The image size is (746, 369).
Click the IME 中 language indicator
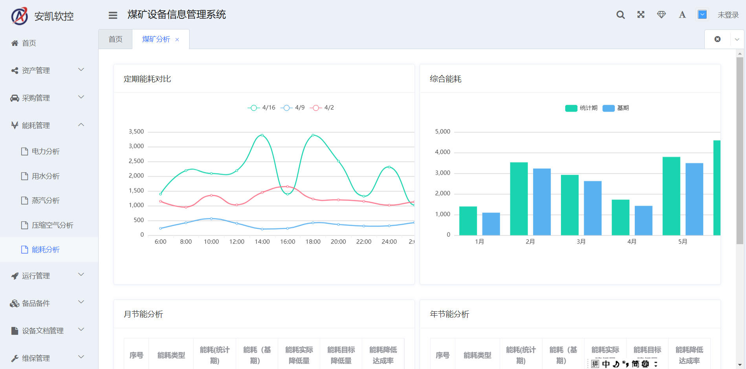[x=606, y=364]
